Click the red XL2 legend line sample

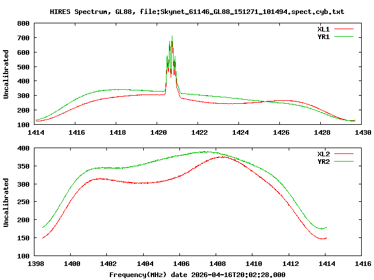(x=344, y=154)
